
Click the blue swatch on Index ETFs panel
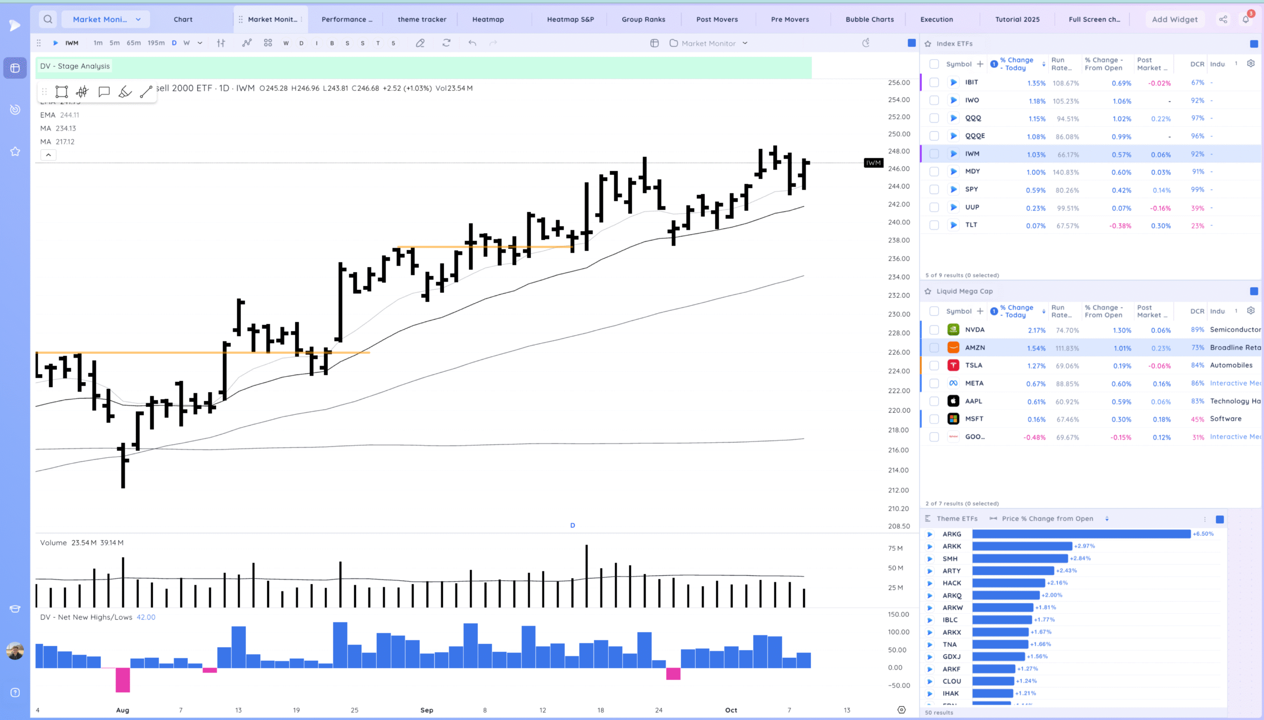[1254, 43]
